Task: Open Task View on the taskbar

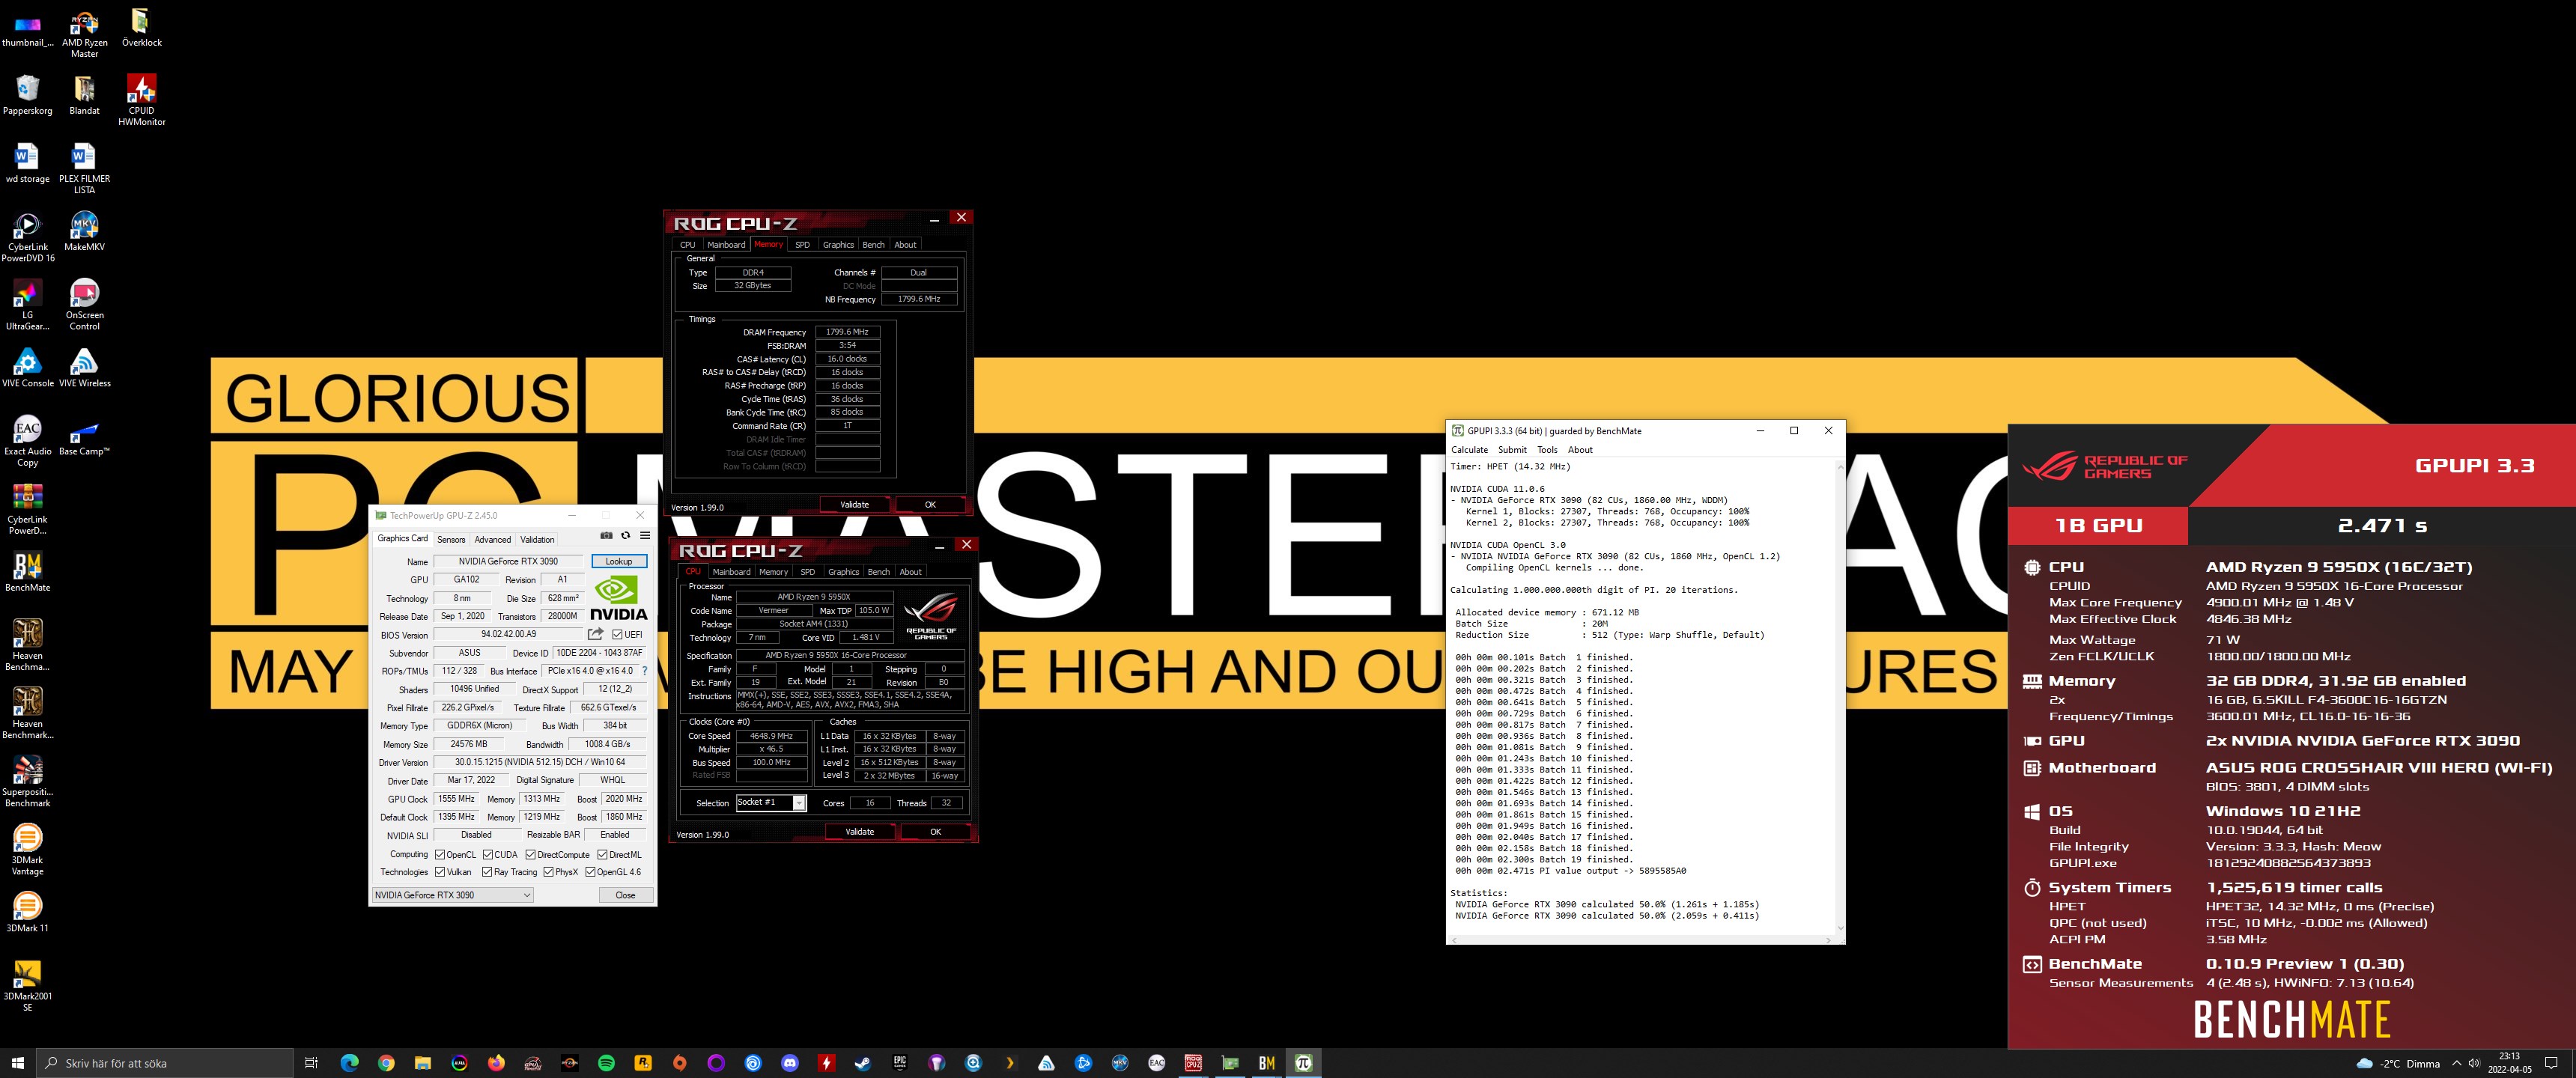Action: (x=311, y=1063)
